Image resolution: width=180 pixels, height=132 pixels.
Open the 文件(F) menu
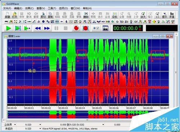click(x=7, y=8)
